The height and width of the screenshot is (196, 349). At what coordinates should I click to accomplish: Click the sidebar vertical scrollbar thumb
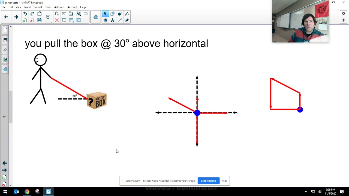pos(11,107)
